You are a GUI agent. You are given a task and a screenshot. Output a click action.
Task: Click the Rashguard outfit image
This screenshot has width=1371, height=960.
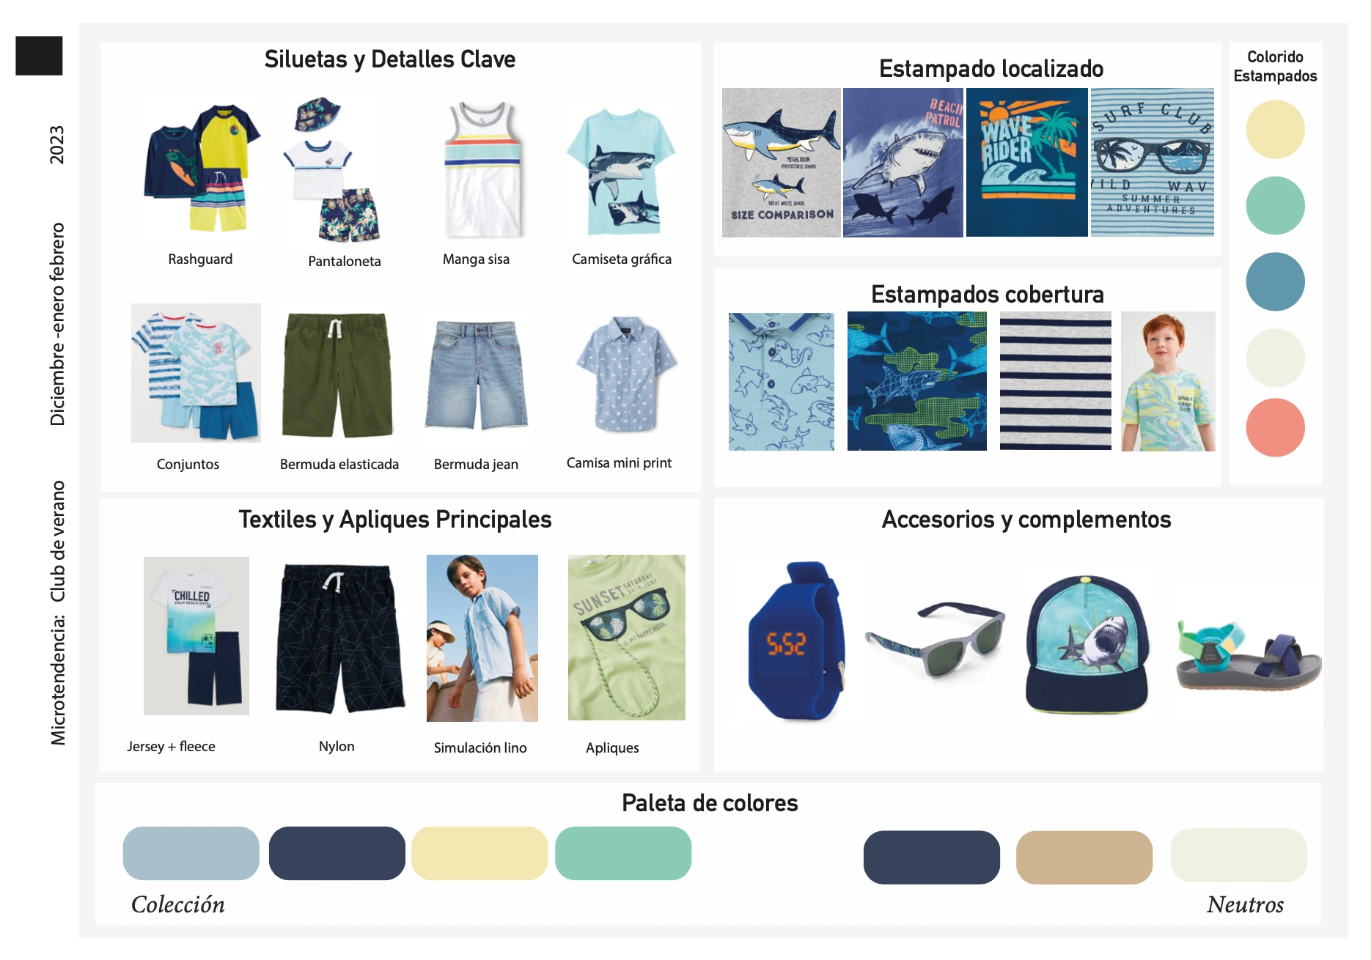click(x=202, y=169)
